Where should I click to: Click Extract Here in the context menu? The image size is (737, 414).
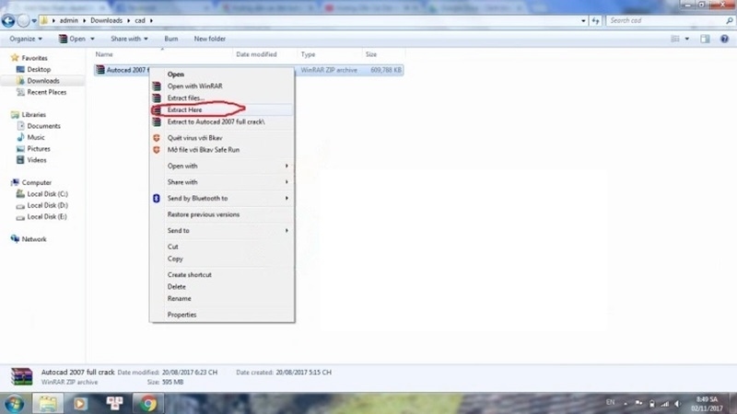pos(184,109)
